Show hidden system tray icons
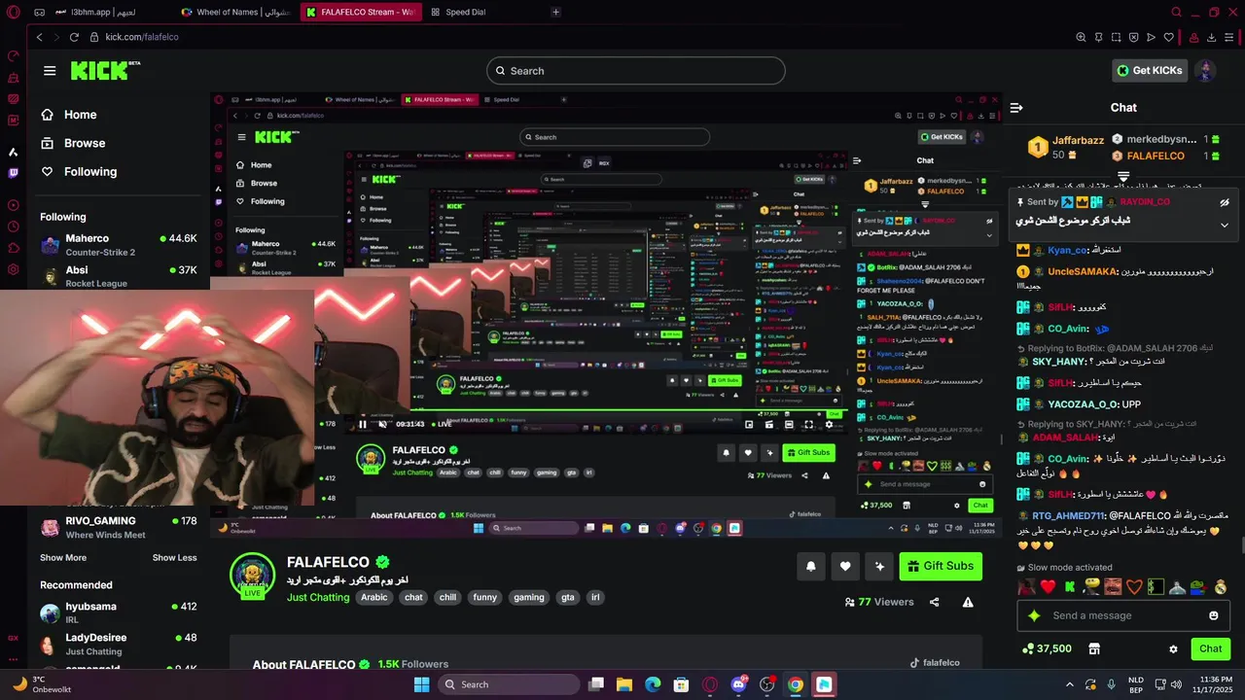The width and height of the screenshot is (1245, 700). [1070, 684]
